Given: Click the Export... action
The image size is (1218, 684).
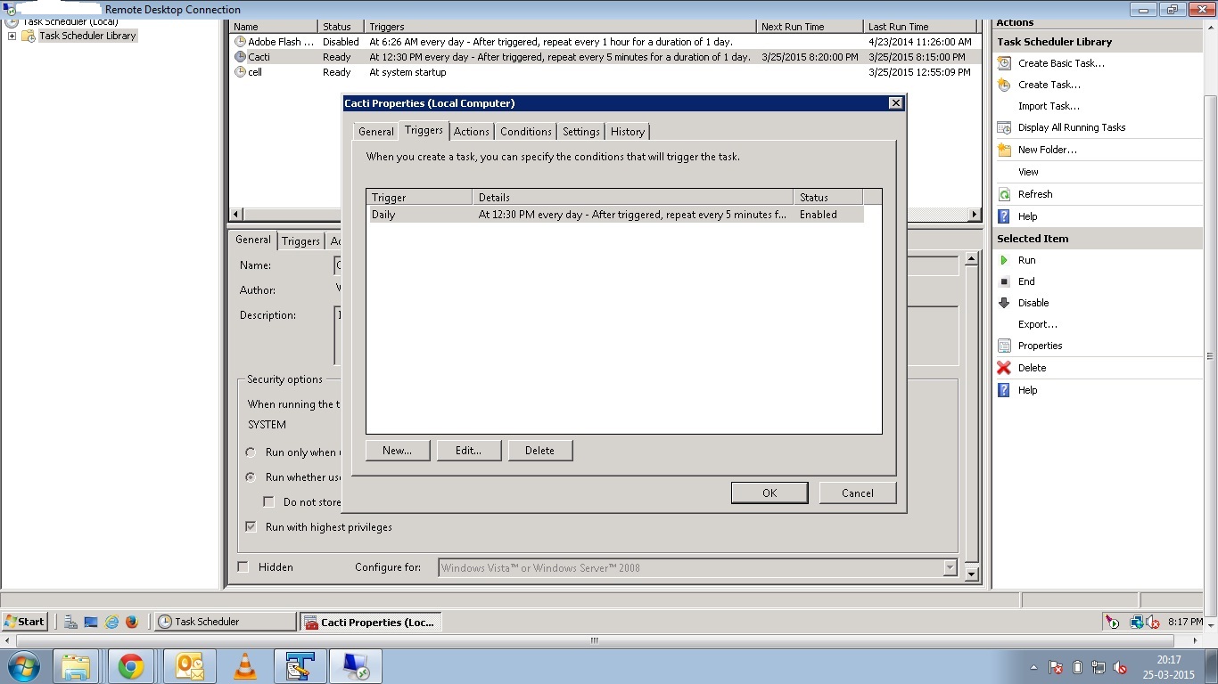Looking at the screenshot, I should (1038, 324).
